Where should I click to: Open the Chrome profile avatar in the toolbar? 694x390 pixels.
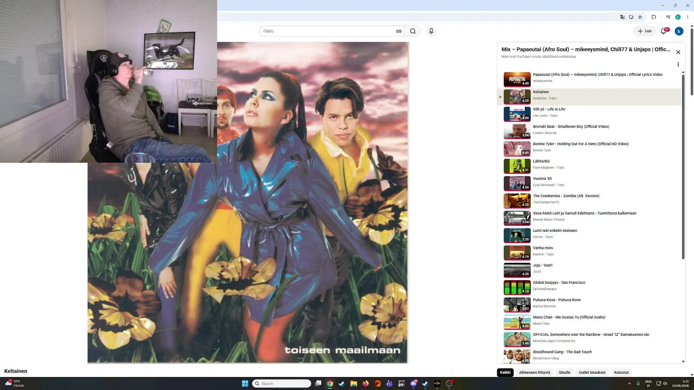click(678, 17)
